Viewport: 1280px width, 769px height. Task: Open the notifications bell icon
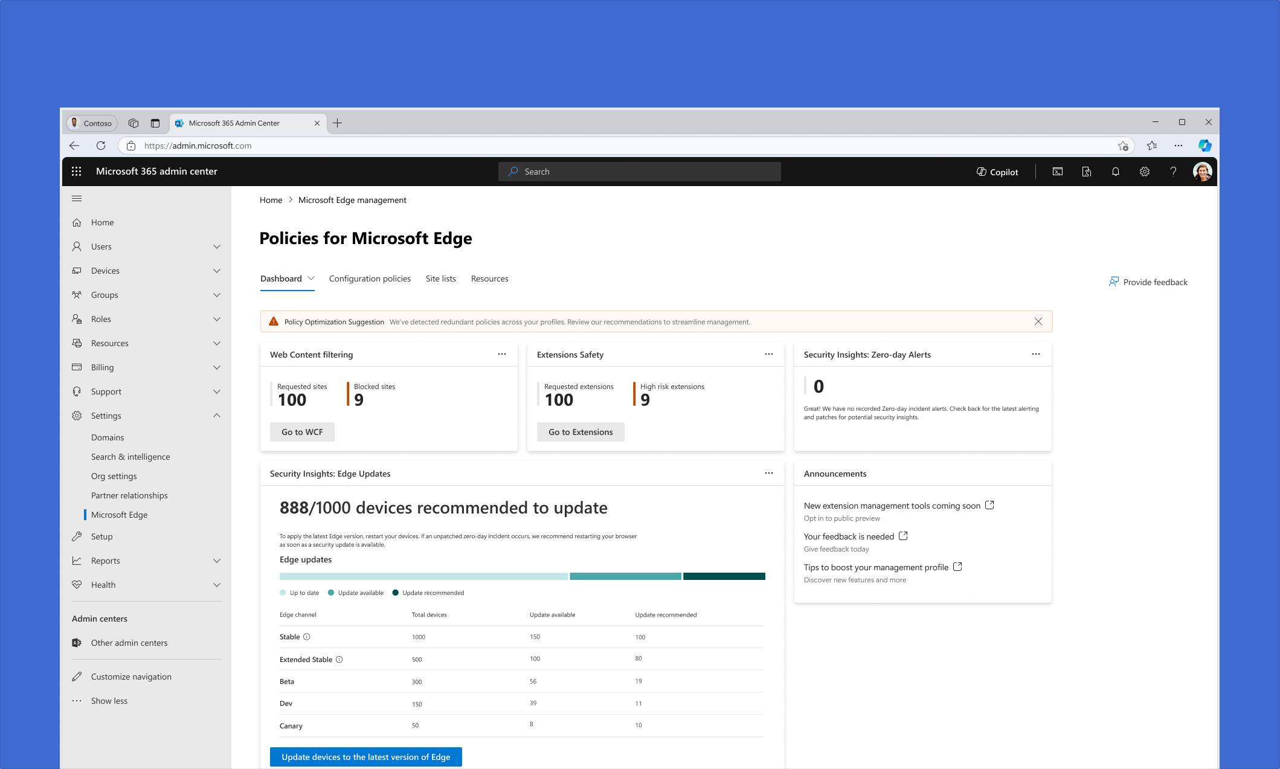coord(1116,172)
